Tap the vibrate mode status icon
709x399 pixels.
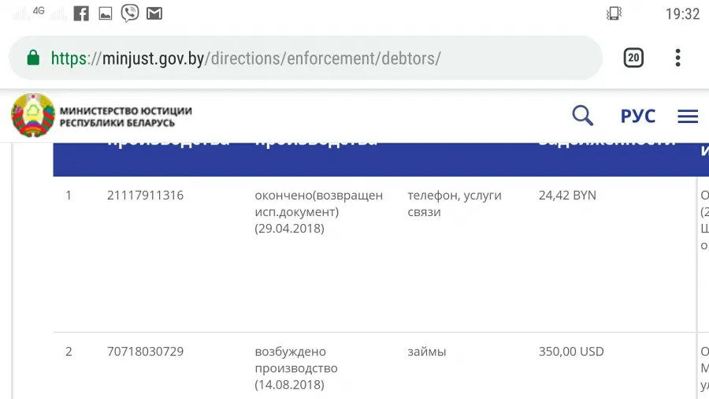(x=614, y=13)
